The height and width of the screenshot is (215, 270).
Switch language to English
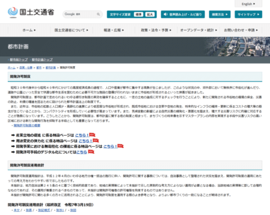point(249,4)
